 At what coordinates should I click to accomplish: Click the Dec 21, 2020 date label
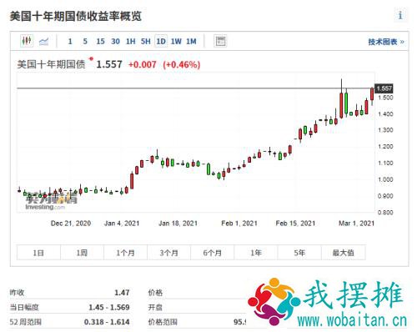point(71,224)
